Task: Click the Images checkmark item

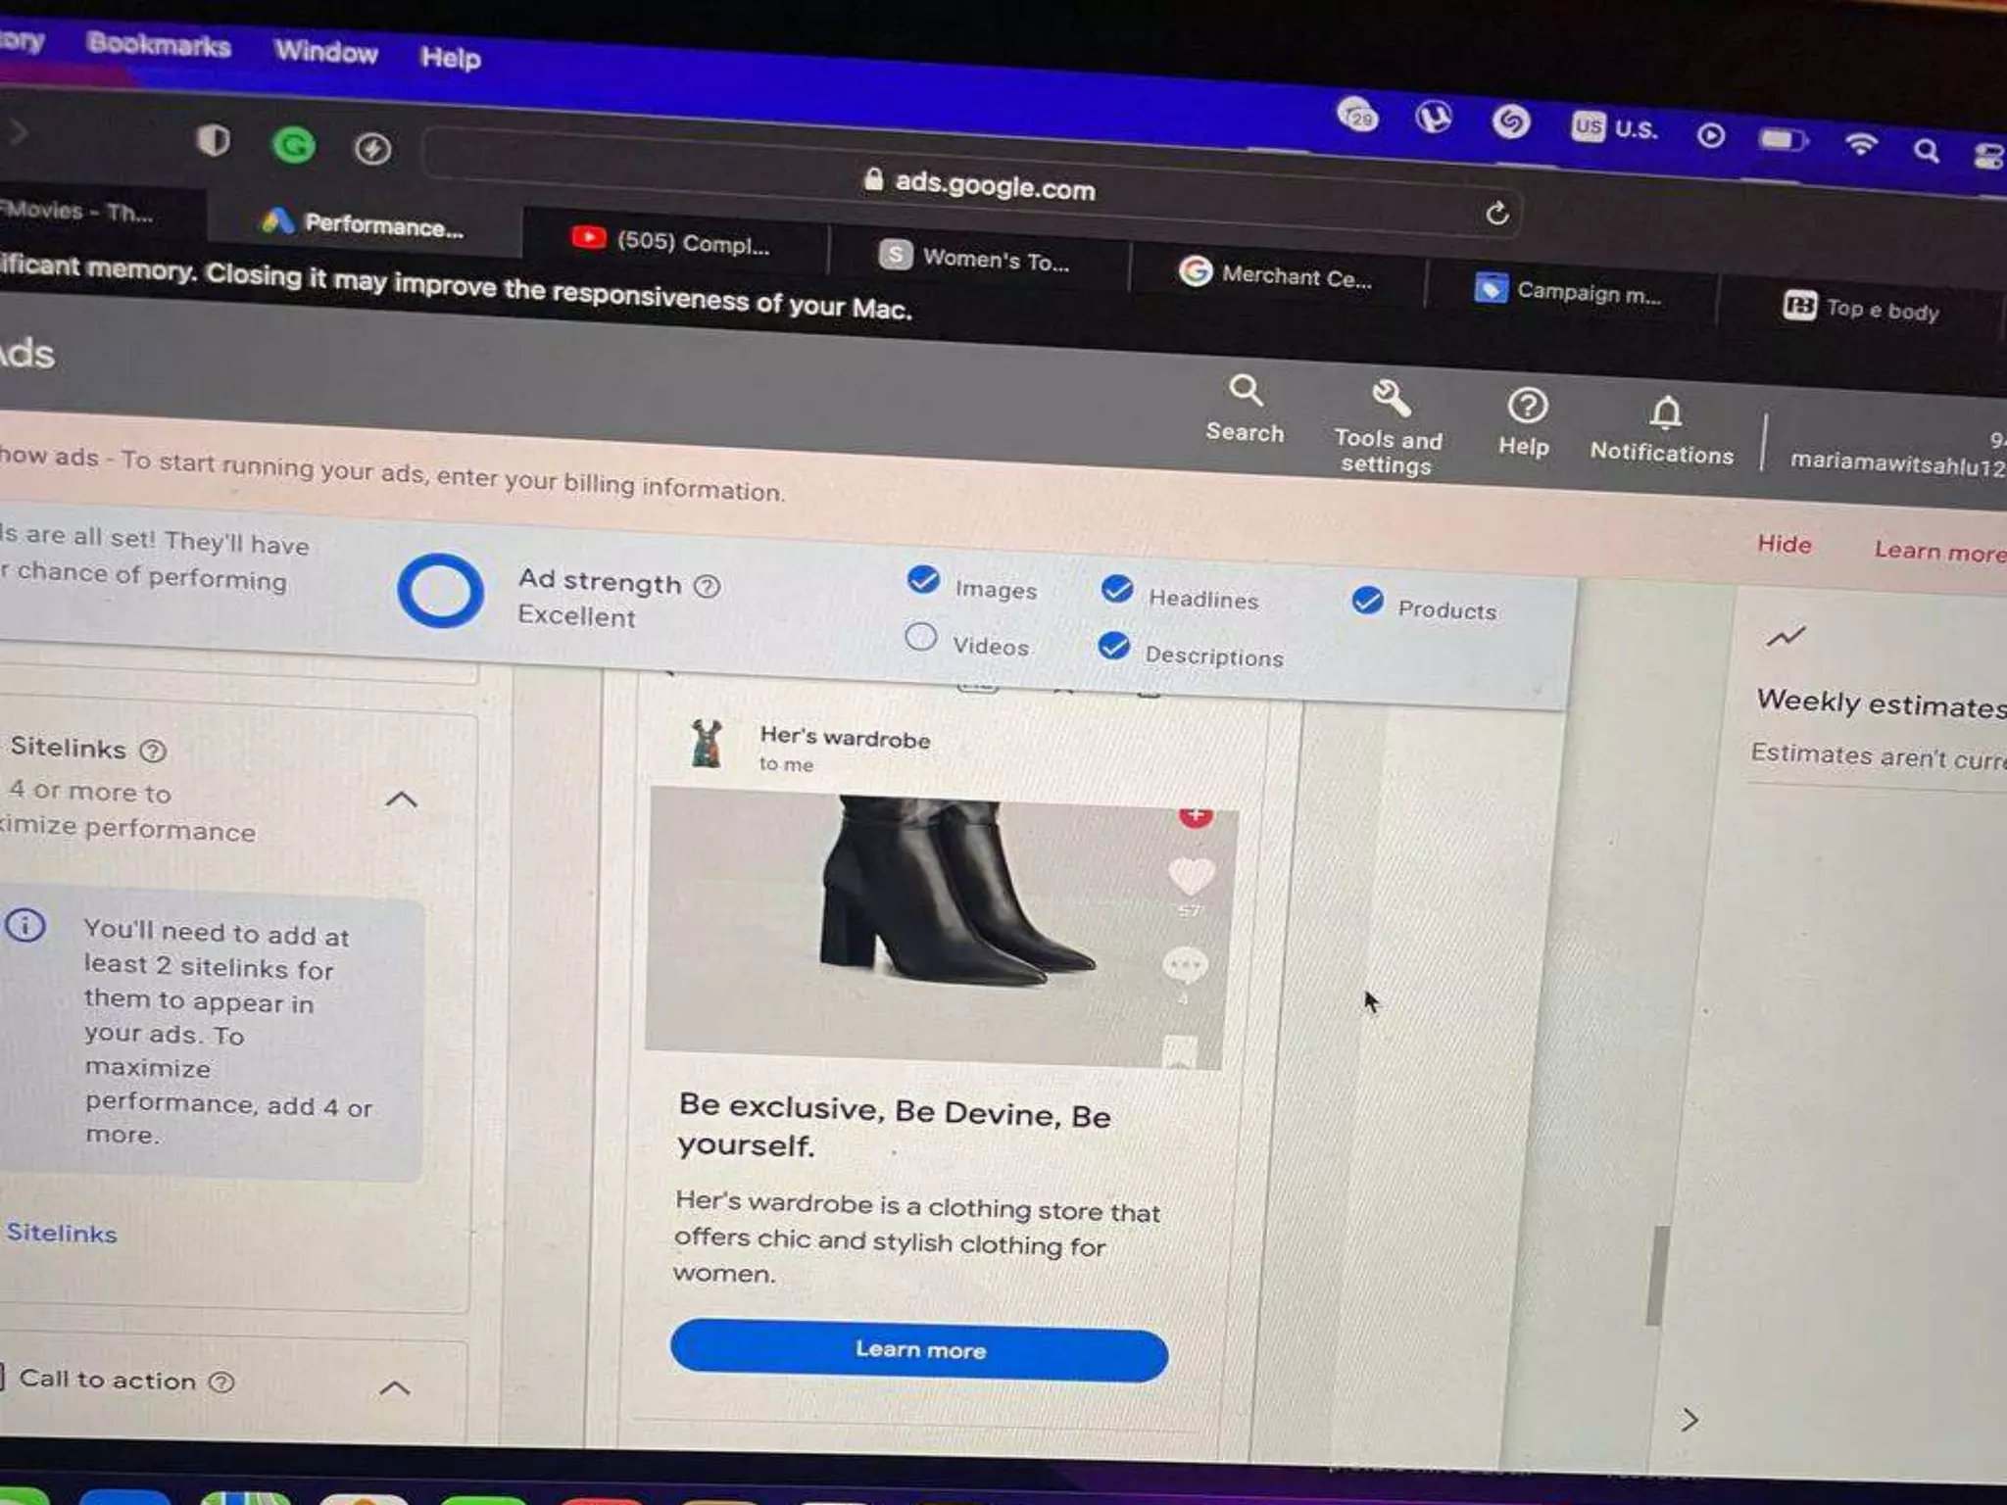Action: point(923,580)
